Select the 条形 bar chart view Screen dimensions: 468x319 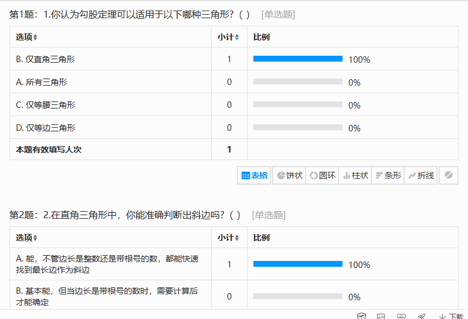tap(388, 175)
